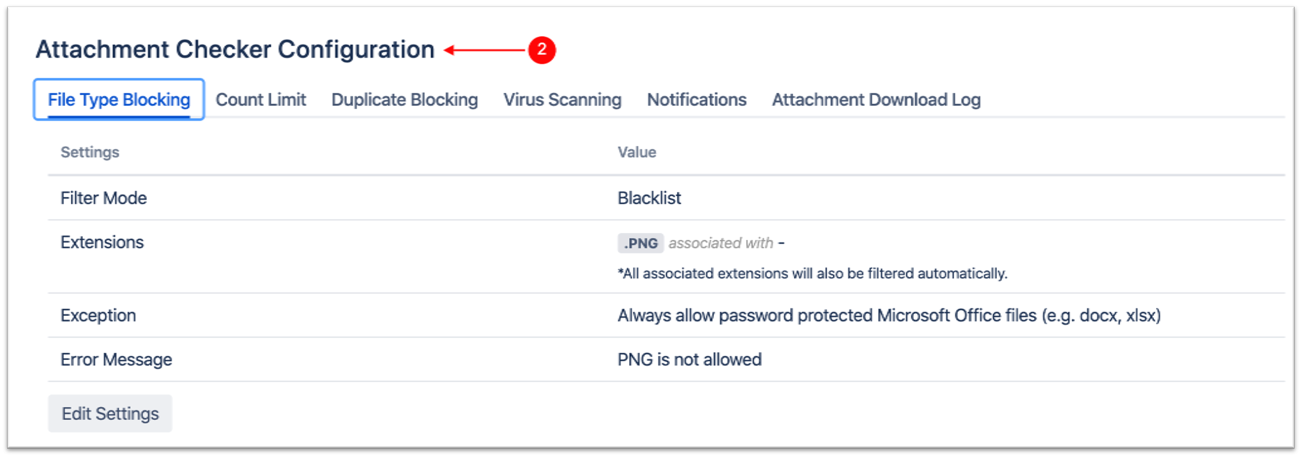Click the Extensions setting label

coord(102,243)
